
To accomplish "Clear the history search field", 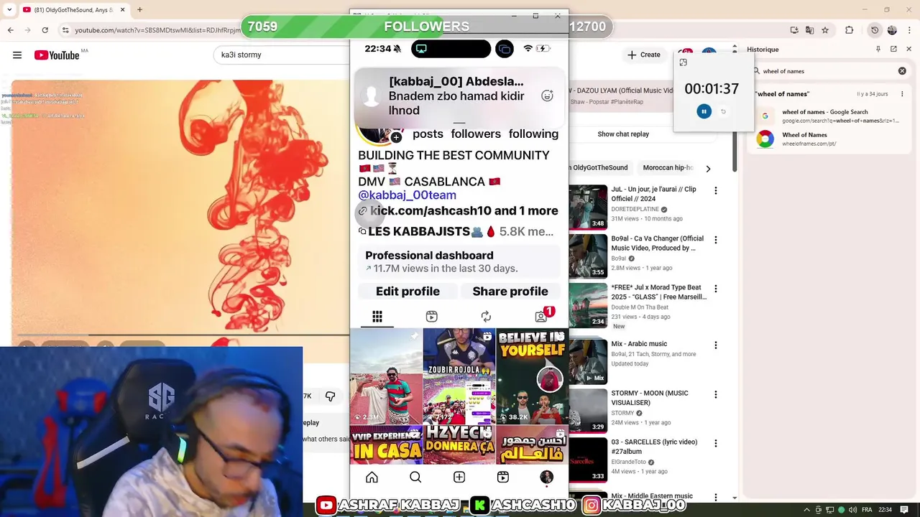I will coord(902,71).
